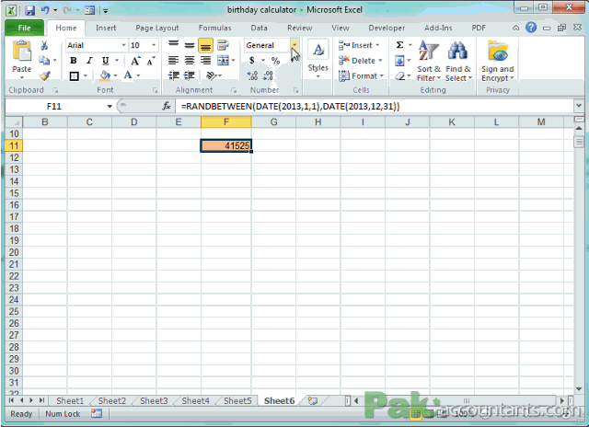Click the Format Painter brush icon
589x427 pixels.
44,75
